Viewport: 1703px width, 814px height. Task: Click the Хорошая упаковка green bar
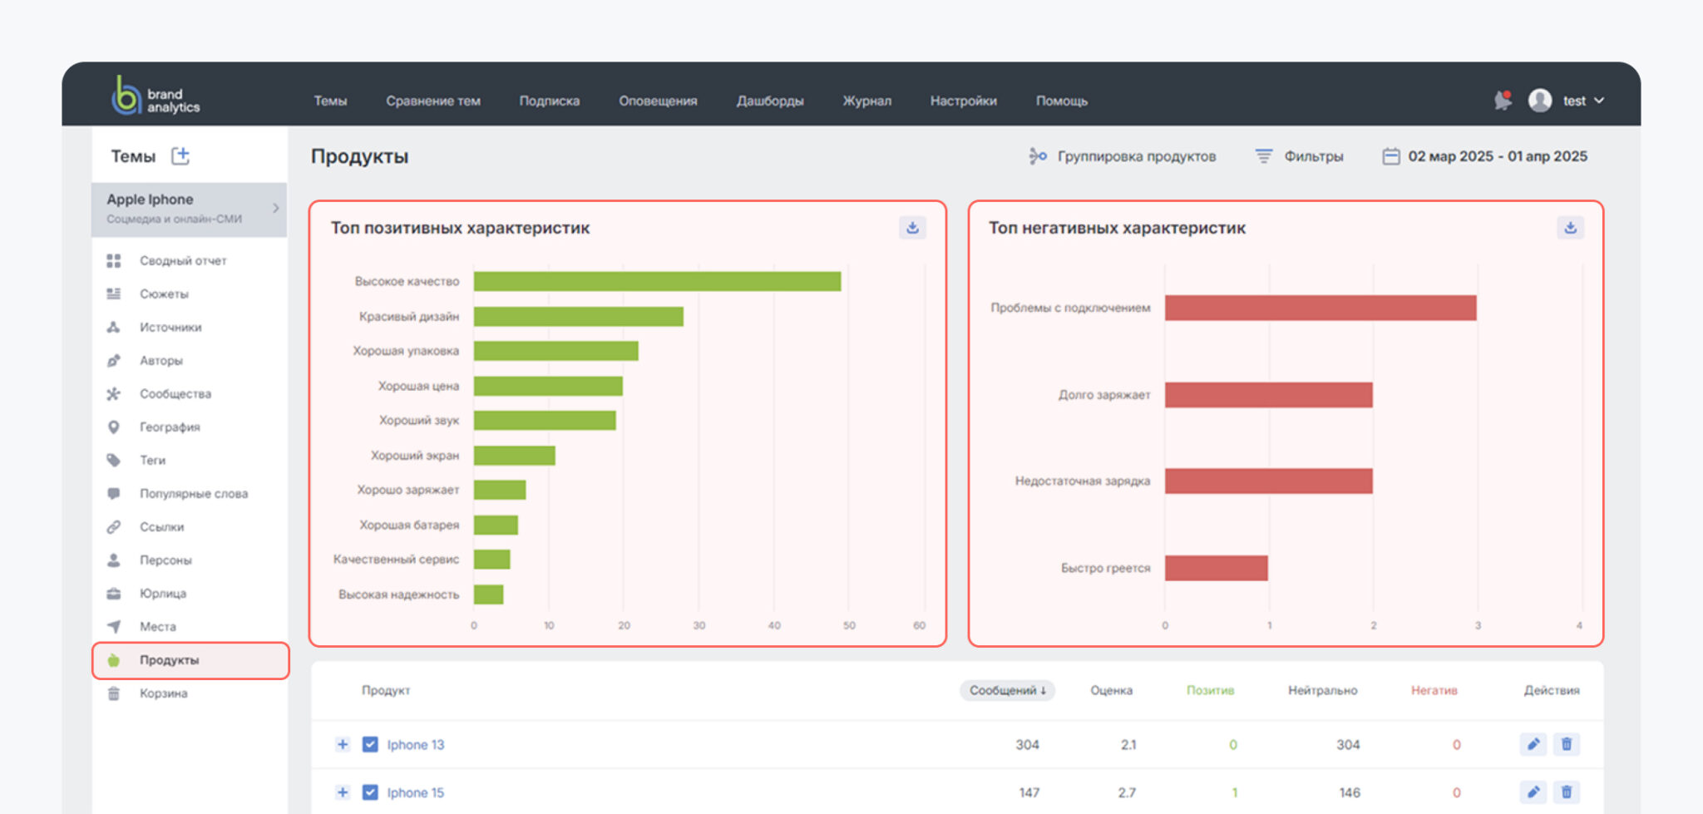(x=556, y=351)
